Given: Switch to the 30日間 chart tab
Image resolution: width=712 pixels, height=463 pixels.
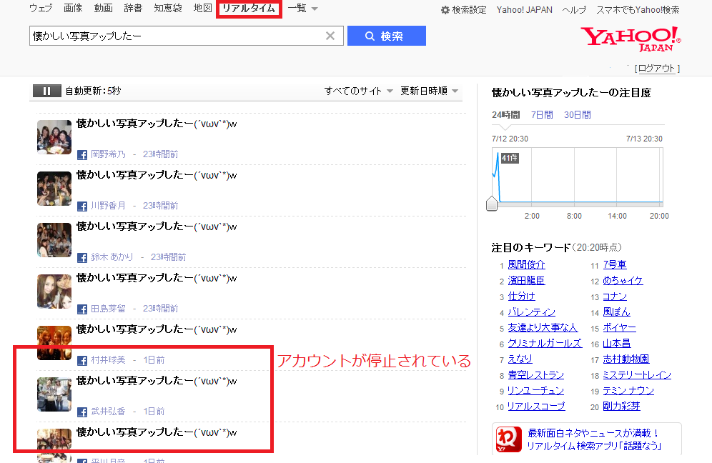Looking at the screenshot, I should [577, 115].
